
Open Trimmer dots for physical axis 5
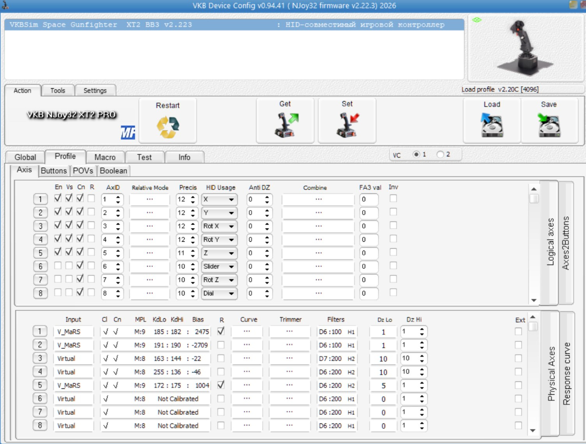tap(289, 385)
